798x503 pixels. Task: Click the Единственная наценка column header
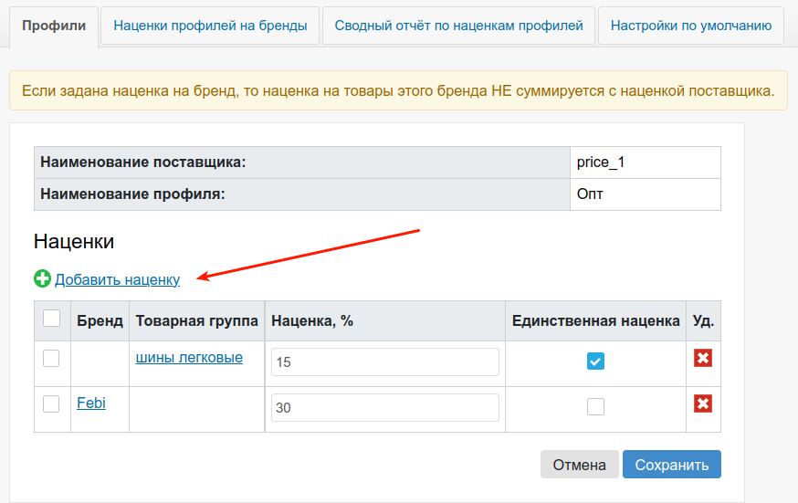596,321
